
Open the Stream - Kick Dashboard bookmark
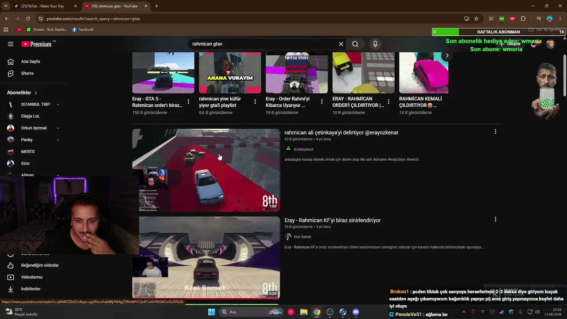point(47,30)
